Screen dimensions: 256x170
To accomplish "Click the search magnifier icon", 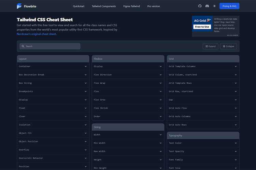I will click(23, 46).
